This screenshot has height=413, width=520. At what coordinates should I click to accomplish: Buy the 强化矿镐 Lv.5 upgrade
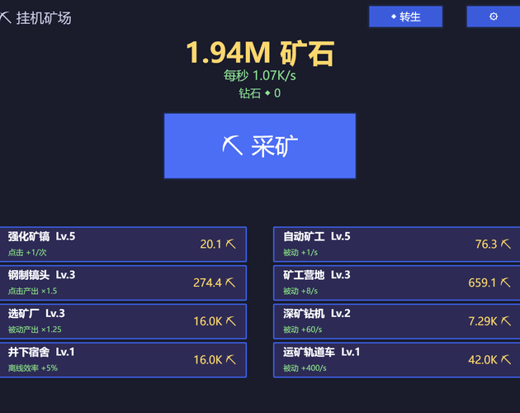click(x=123, y=244)
